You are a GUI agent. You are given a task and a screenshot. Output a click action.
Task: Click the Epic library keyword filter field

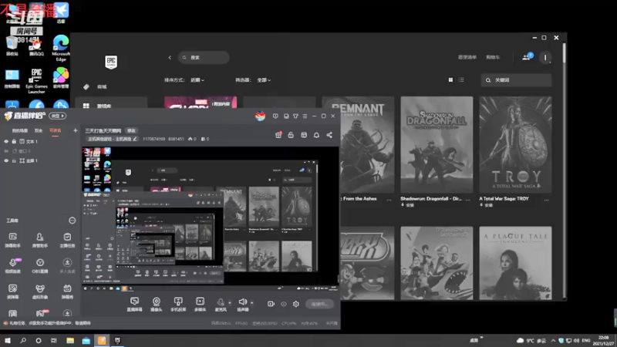click(516, 80)
